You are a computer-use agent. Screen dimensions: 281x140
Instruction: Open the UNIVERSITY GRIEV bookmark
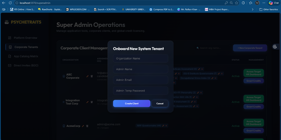(x=134, y=9)
